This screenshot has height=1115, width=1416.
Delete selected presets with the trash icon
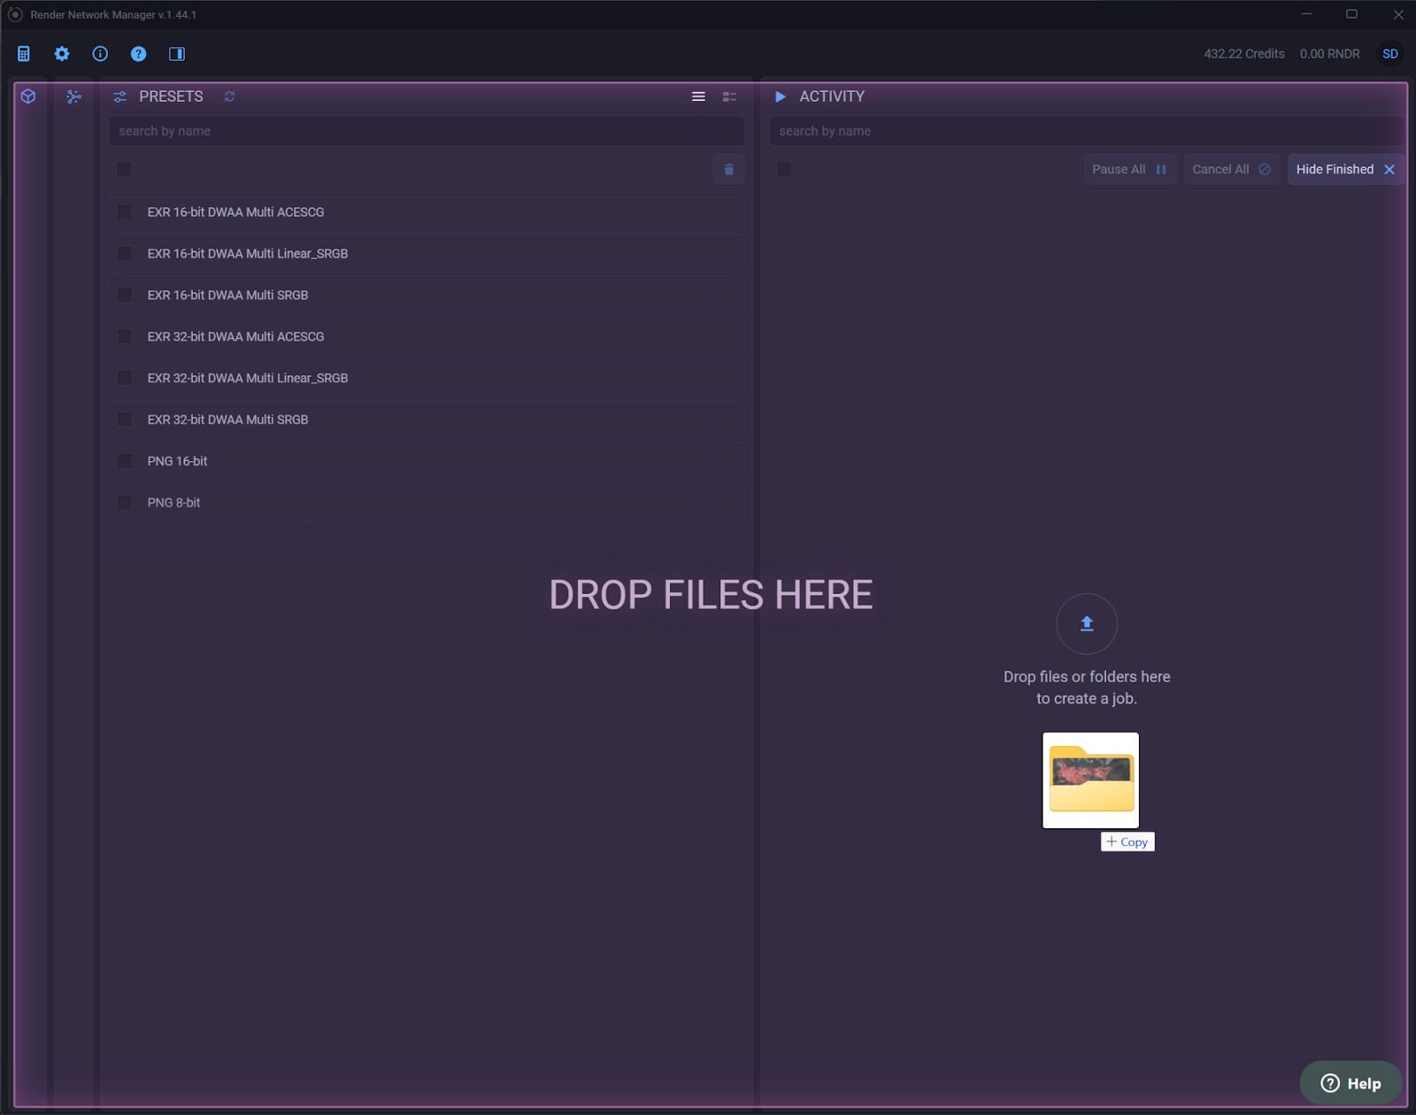[728, 169]
